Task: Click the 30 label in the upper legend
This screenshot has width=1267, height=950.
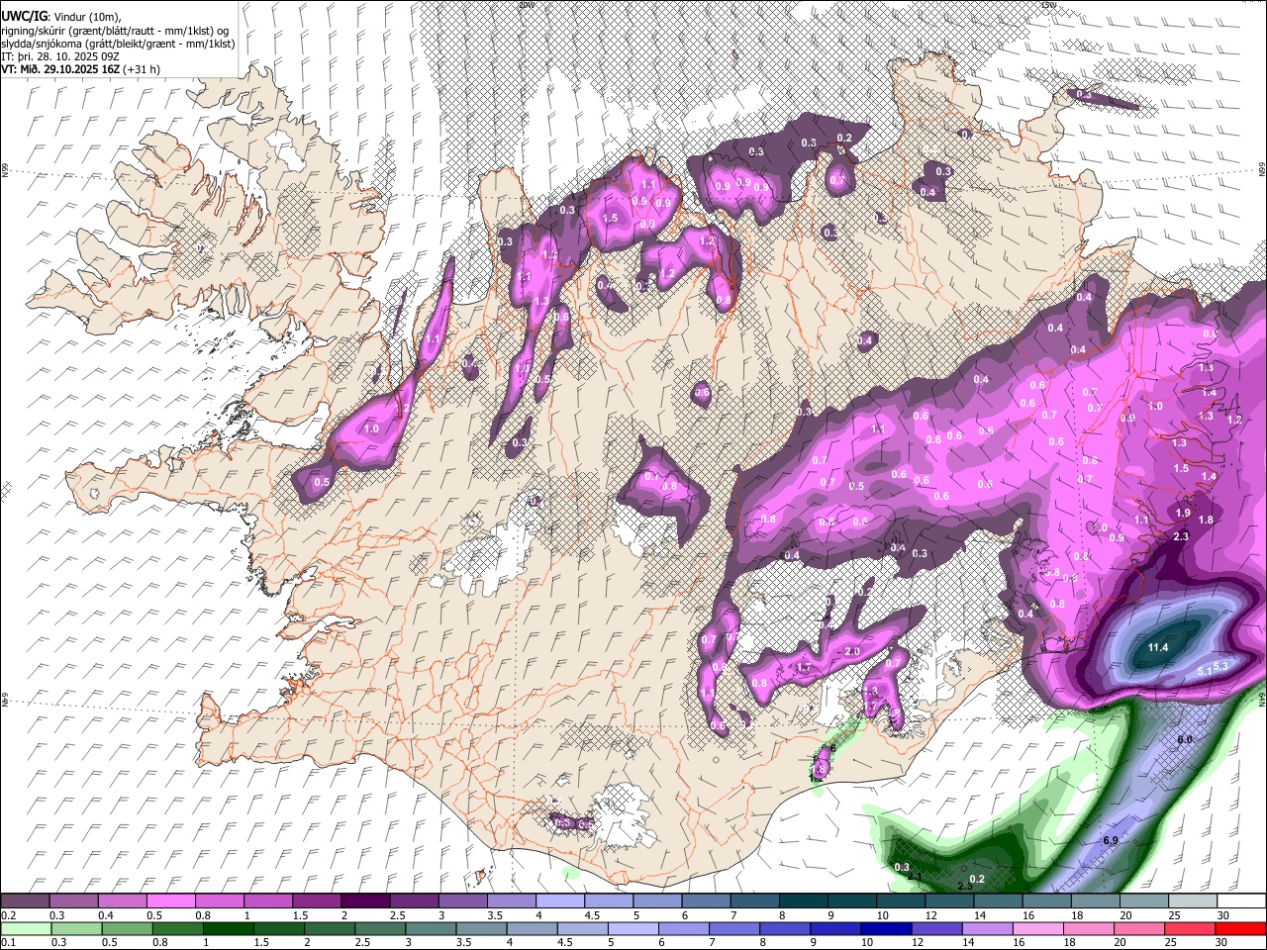Action: click(1222, 915)
